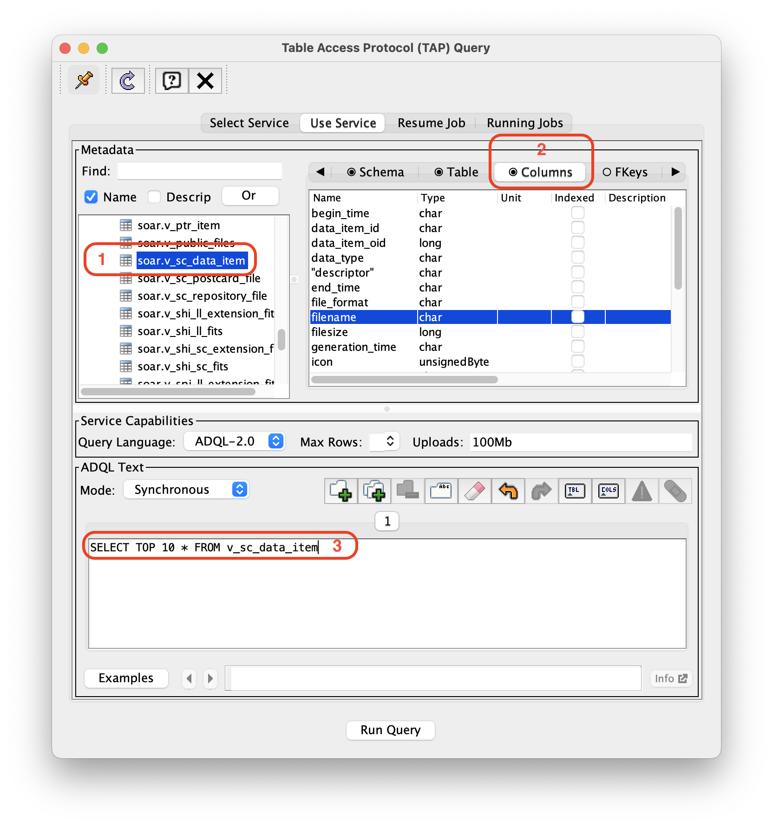Uncheck the Name search checkbox

(91, 197)
